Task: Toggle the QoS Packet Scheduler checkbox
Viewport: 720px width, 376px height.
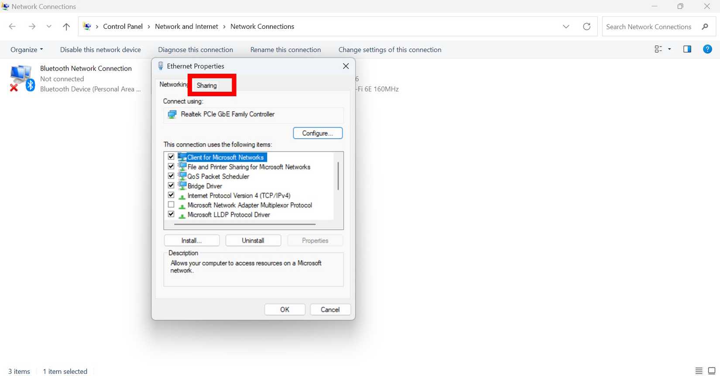Action: point(171,176)
